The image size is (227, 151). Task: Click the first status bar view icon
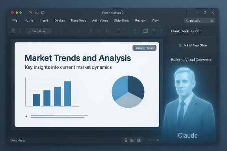(126, 140)
